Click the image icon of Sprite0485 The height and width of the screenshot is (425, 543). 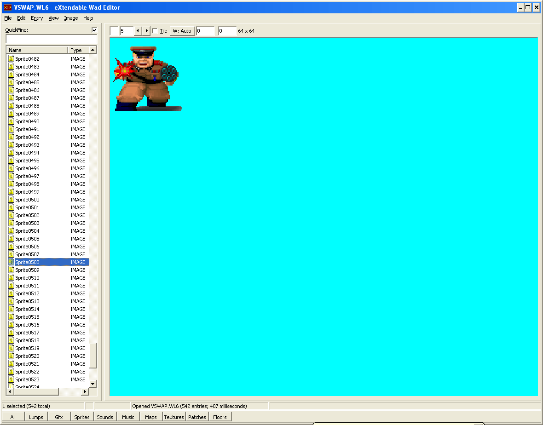point(11,82)
